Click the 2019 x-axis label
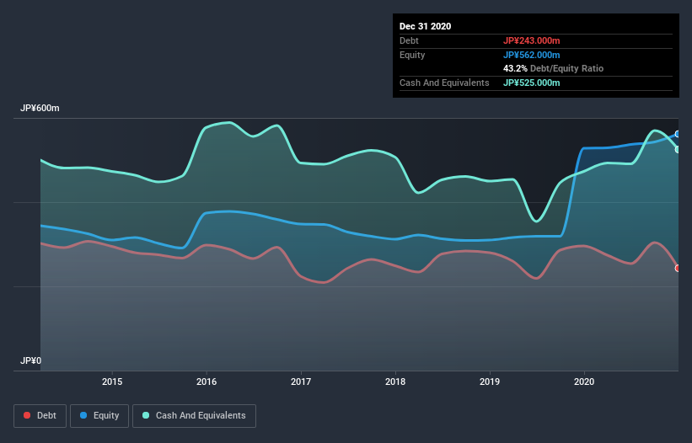Image resolution: width=692 pixels, height=443 pixels. [x=490, y=382]
